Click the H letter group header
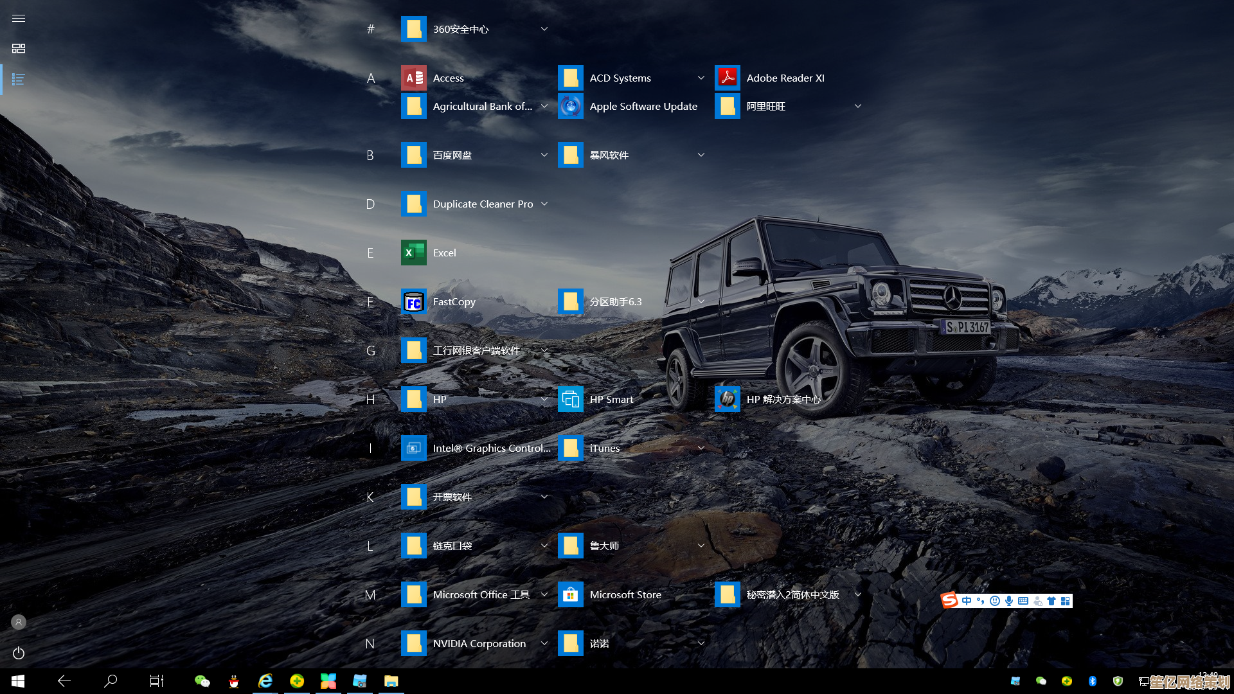This screenshot has width=1234, height=694. tap(370, 399)
